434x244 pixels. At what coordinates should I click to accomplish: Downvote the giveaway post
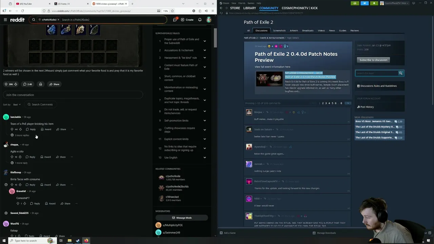(x=16, y=84)
